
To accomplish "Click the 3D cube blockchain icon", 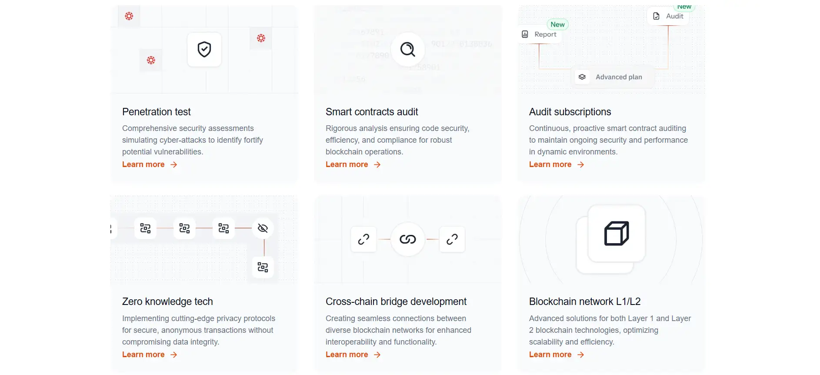I will [x=616, y=234].
